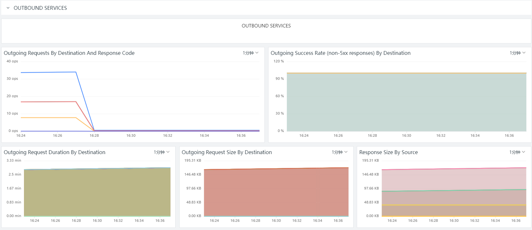This screenshot has height=230, width=532.
Task: Click the olive Request Duration chart area
Action: tap(97, 192)
